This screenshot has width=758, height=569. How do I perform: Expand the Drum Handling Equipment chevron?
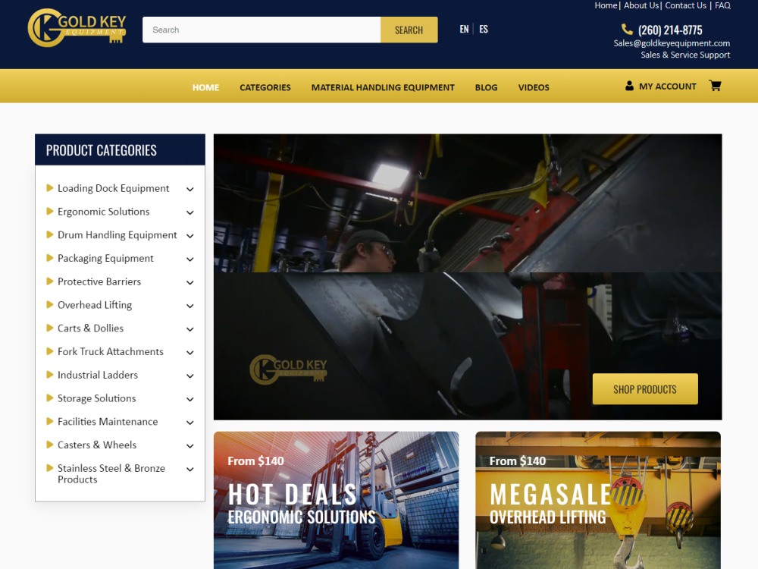(190, 236)
